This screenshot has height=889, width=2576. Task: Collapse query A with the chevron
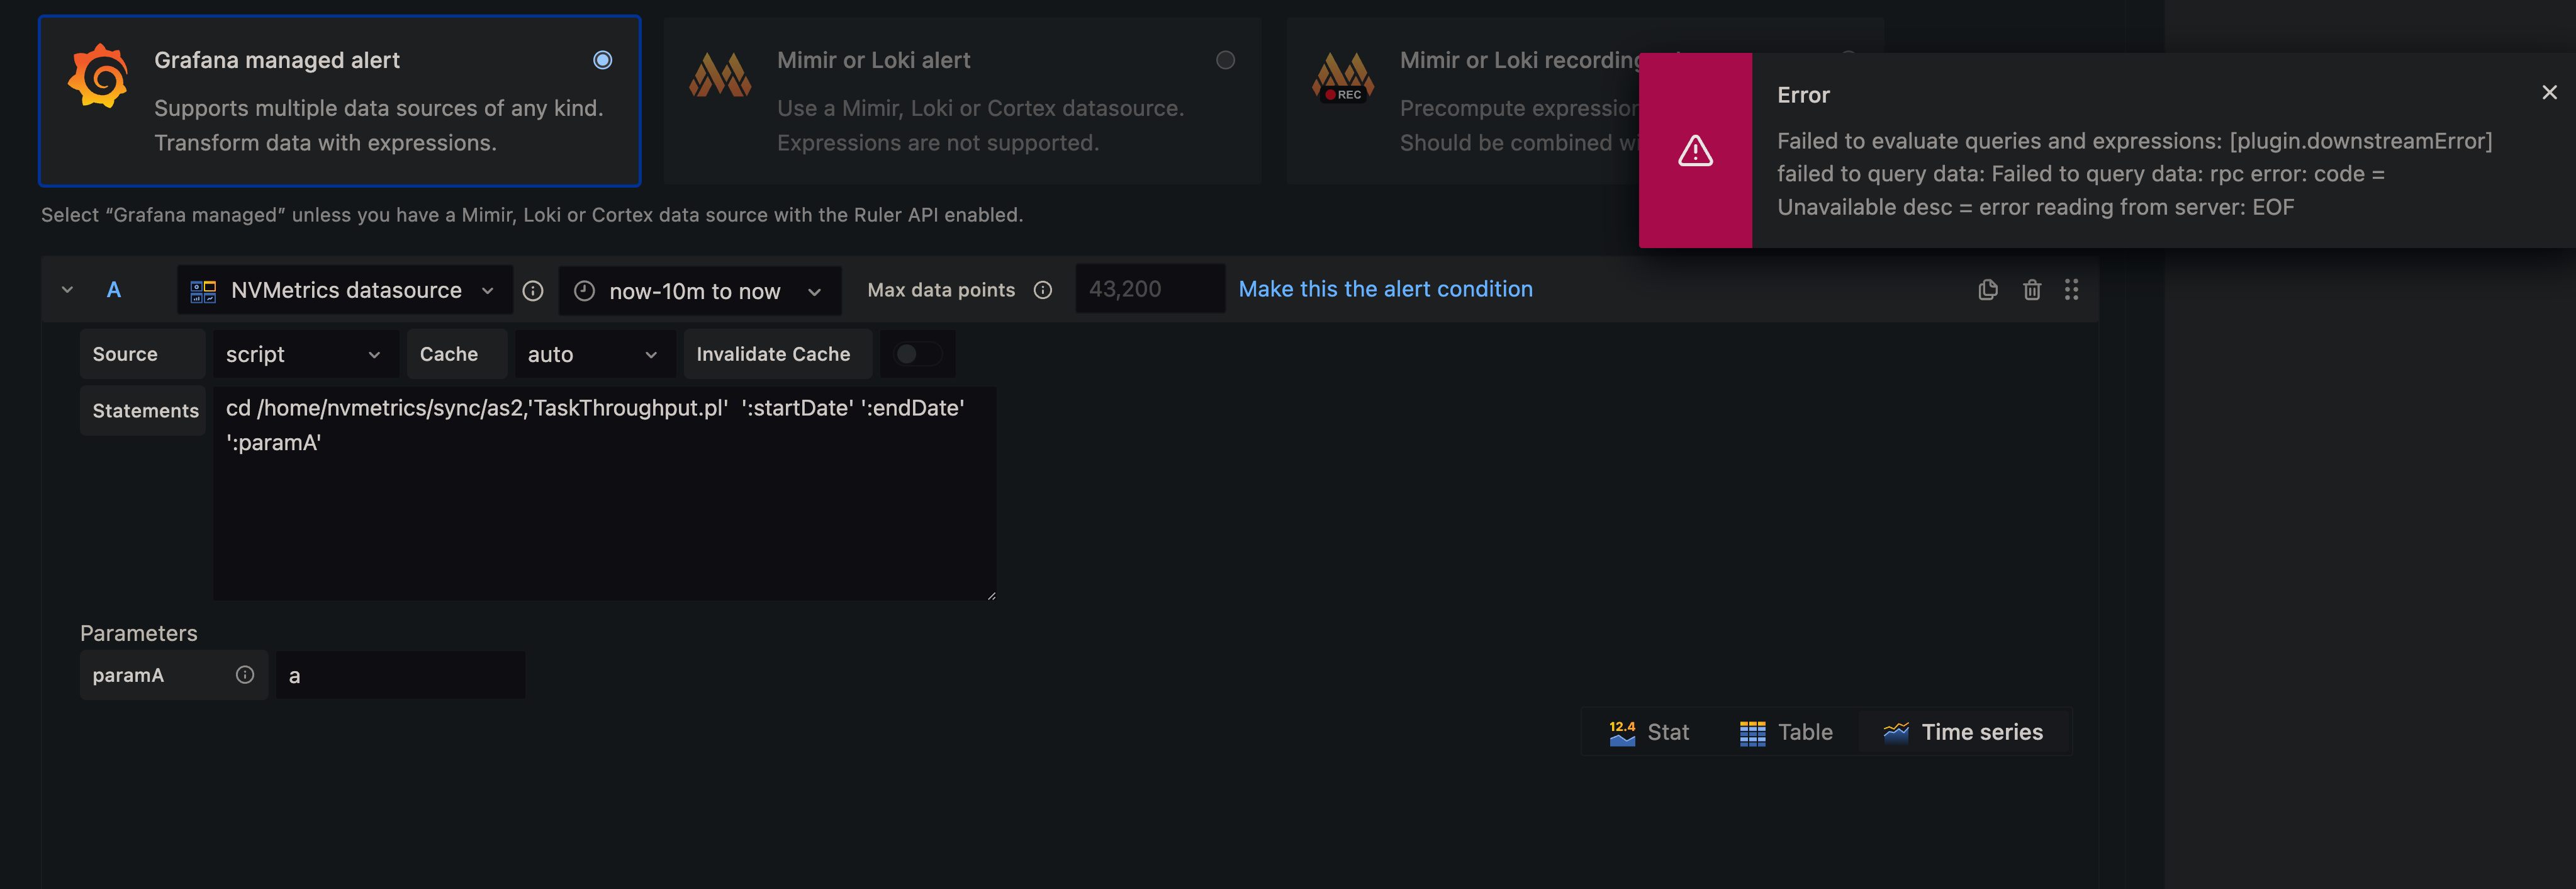pos(66,290)
